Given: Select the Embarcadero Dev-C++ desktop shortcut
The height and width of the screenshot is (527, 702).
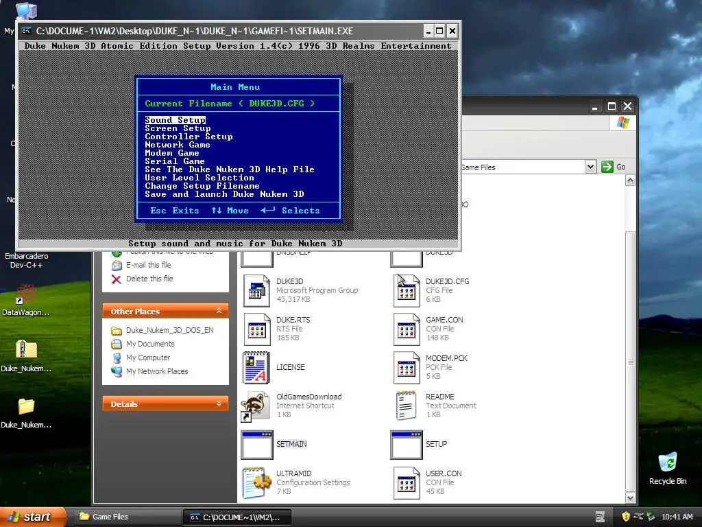Looking at the screenshot, I should (26, 260).
